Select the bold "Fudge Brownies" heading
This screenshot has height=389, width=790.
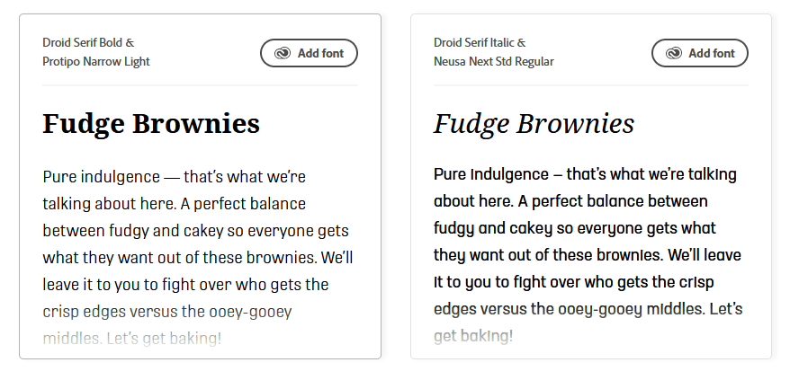tap(151, 124)
